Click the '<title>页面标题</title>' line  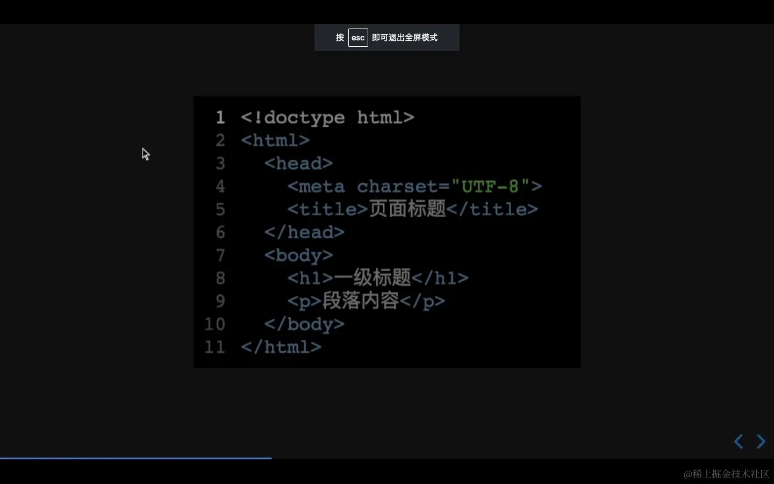[x=412, y=209]
